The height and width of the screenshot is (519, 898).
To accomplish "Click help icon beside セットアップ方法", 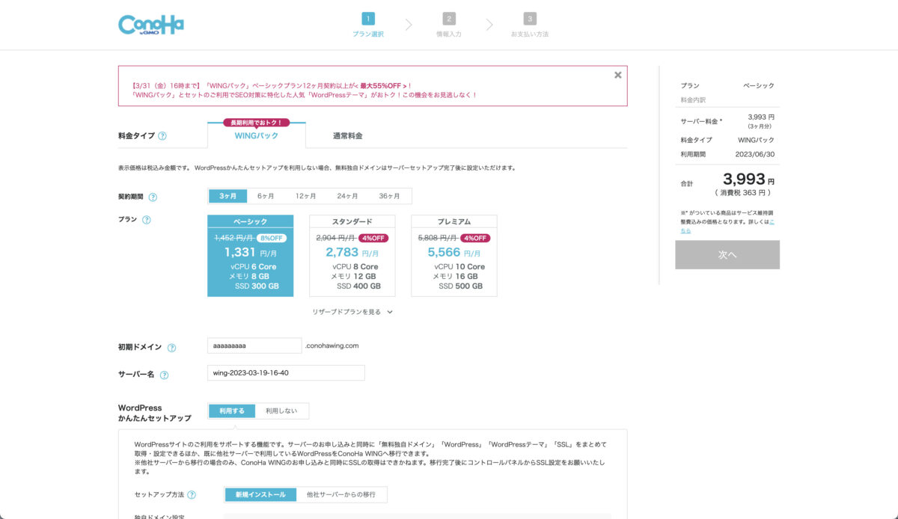I will tap(192, 495).
